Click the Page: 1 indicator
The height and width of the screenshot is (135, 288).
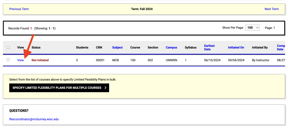tap(270, 28)
